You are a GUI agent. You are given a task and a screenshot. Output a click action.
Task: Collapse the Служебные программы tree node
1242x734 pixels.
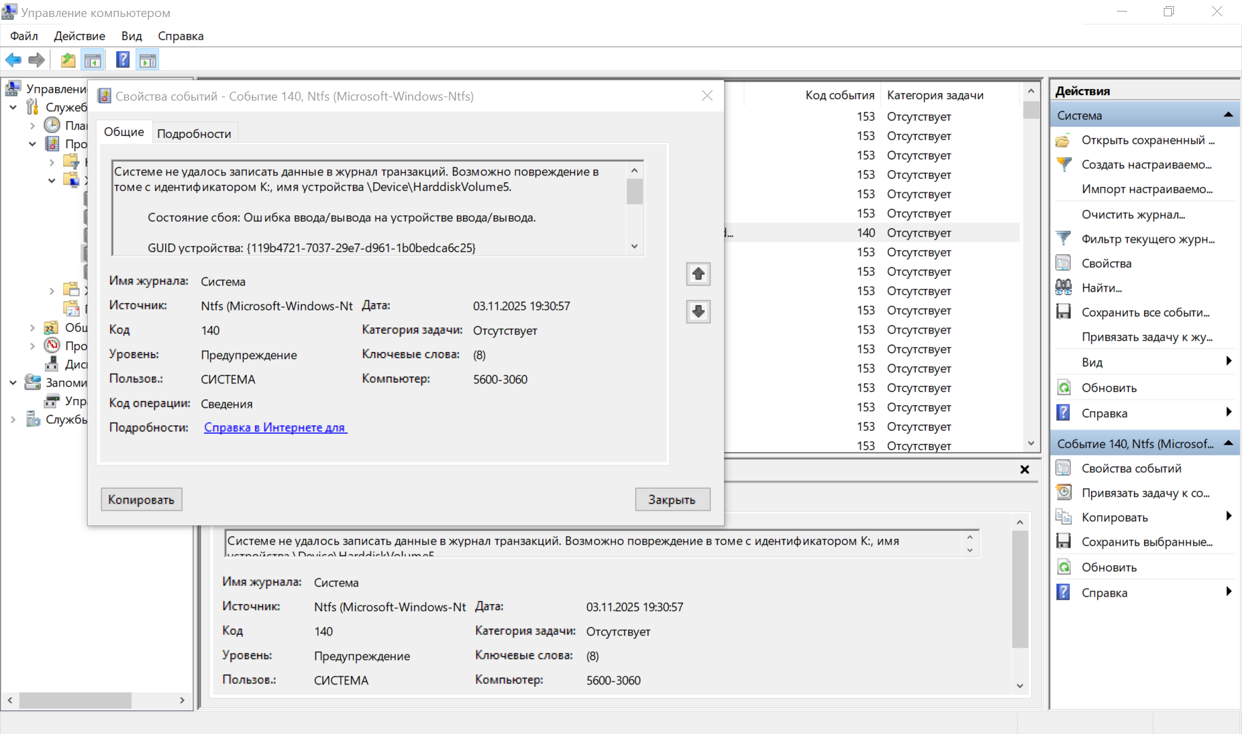pos(13,107)
